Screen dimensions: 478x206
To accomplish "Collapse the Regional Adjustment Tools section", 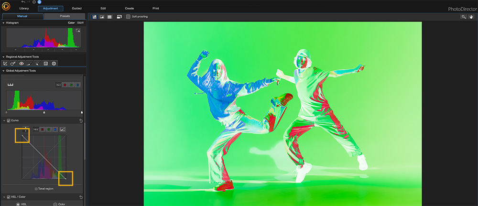I will click(3, 56).
